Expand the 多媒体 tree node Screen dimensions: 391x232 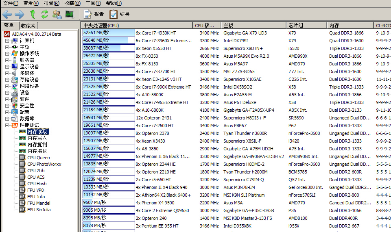click(7, 73)
